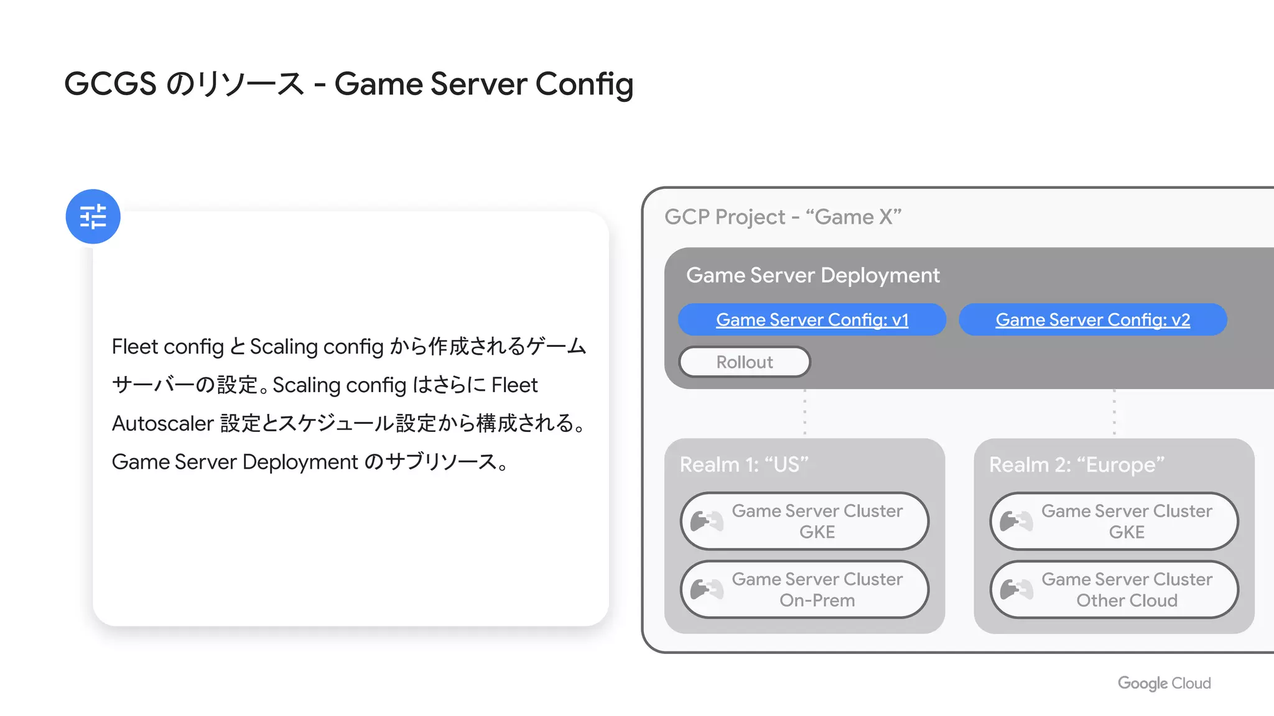The height and width of the screenshot is (716, 1274).
Task: Click the blue settings sliders icon
Action: pyautogui.click(x=93, y=216)
